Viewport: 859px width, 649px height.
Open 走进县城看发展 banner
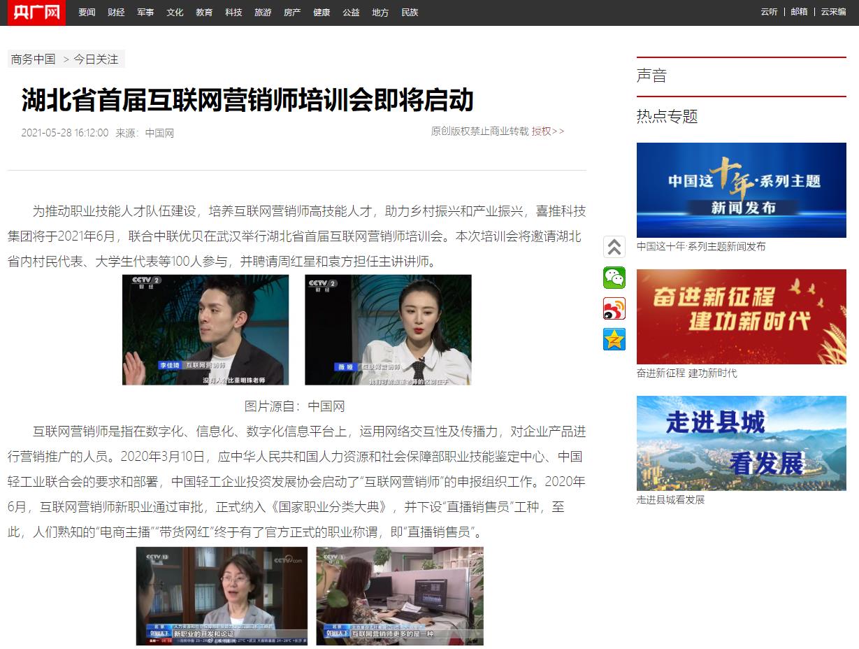click(x=742, y=443)
